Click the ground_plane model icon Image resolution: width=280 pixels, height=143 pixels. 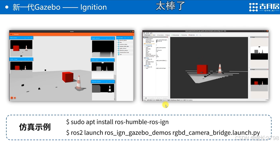tap(119, 41)
